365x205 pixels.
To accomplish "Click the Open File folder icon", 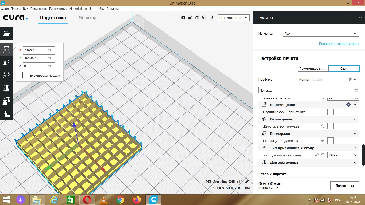I will [6, 34].
